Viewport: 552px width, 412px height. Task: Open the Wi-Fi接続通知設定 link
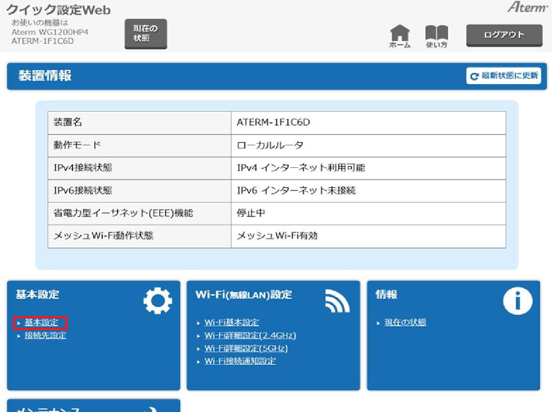tap(240, 361)
